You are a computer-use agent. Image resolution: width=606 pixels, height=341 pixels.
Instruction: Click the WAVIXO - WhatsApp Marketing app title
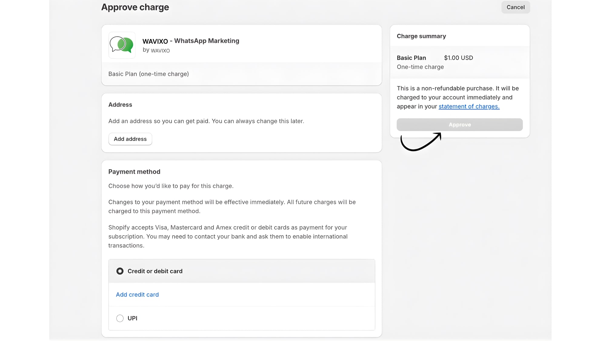(191, 41)
